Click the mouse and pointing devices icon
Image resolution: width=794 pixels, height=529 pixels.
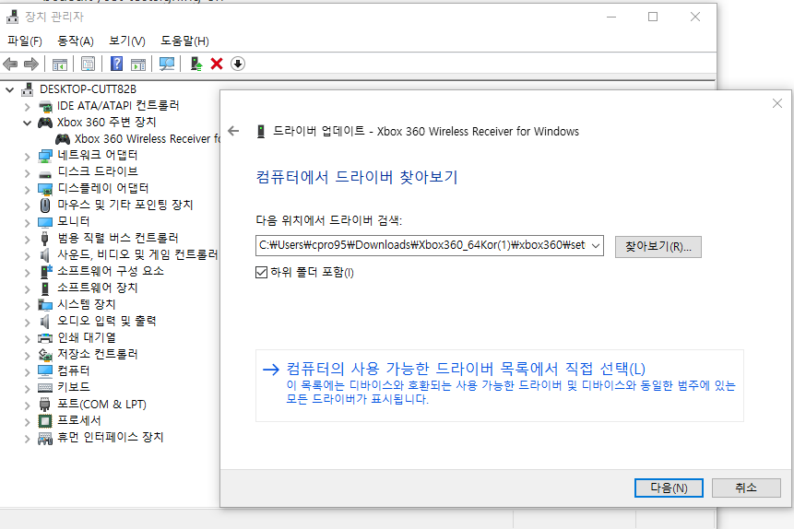coord(45,205)
